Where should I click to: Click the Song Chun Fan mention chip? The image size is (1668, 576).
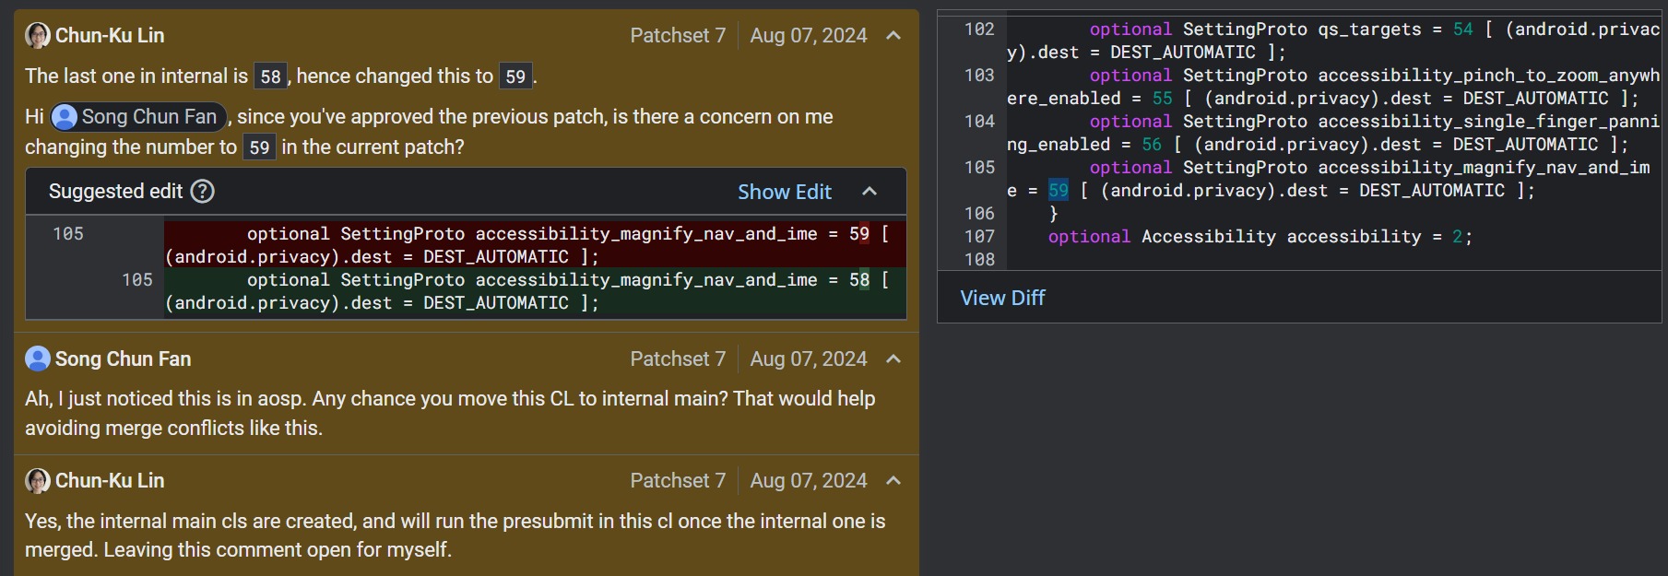[138, 117]
